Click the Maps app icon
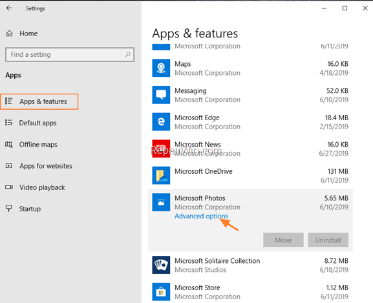373x303 pixels. click(x=161, y=68)
